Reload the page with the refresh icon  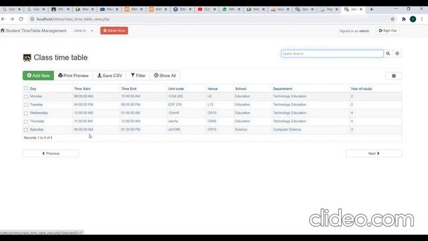21,19
